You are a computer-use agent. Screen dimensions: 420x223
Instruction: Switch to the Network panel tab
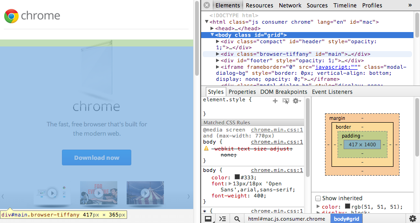click(x=290, y=6)
